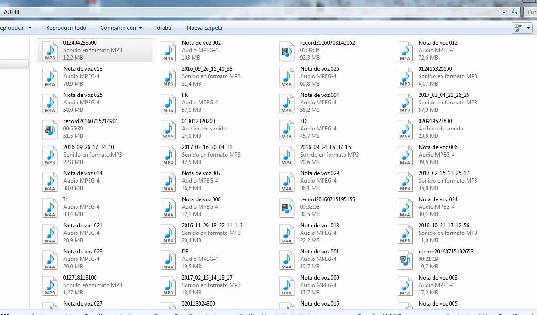
Task: Open the Compartir con dropdown menu
Action: coord(121,28)
